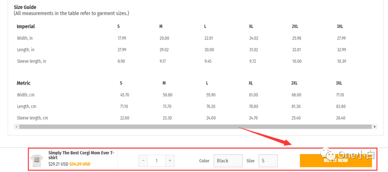Click the Metric sleeve value 25.40
388x172 pixels.
tap(296, 118)
